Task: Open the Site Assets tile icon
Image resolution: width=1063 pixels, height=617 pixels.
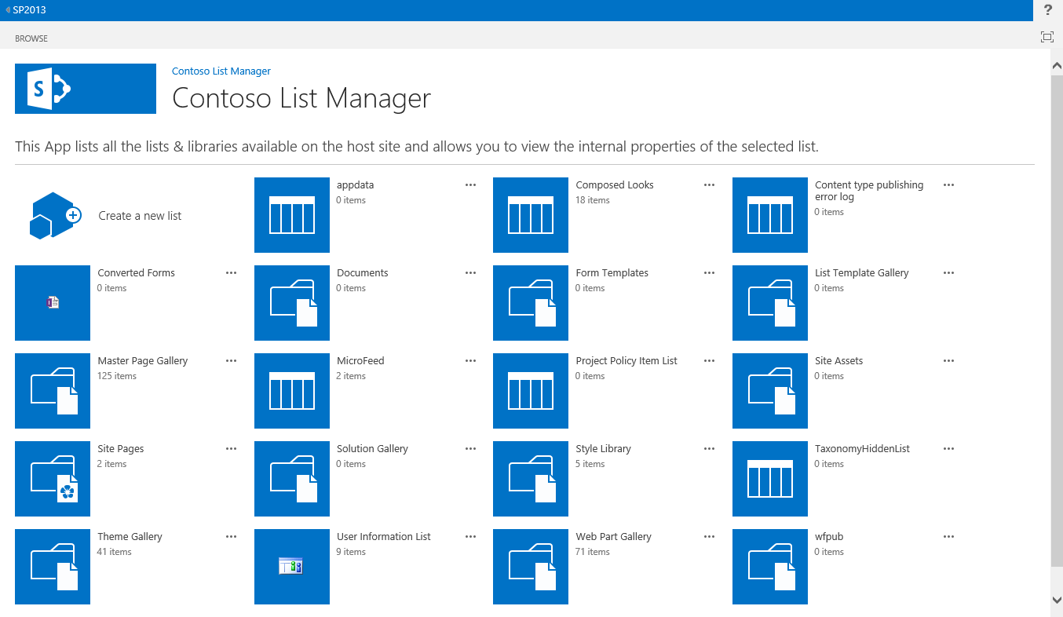Action: 770,391
